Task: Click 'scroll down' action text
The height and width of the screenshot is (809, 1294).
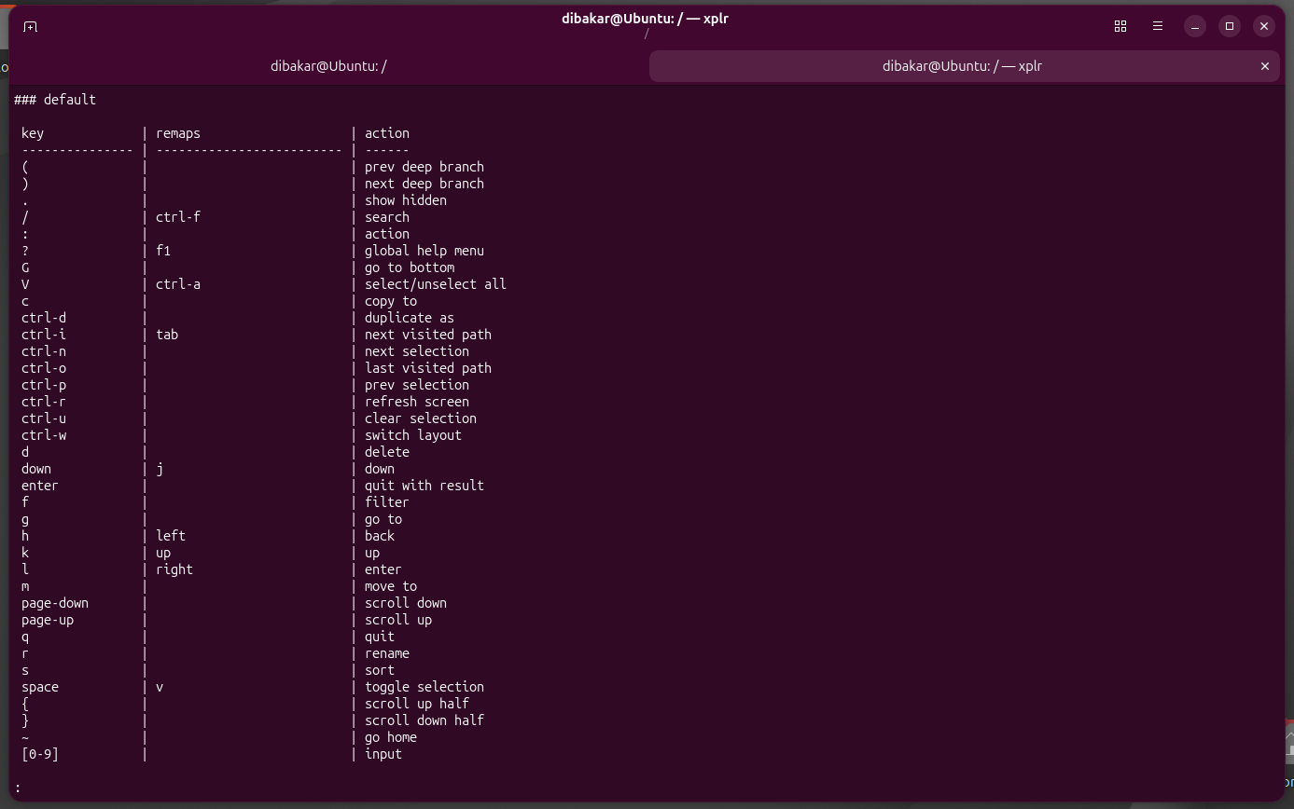Action: (x=406, y=603)
